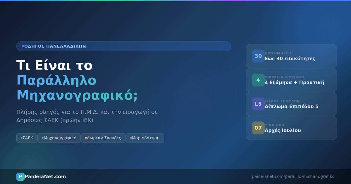This screenshot has height=184, width=351.
Task: Click "Εως 30 ειδικότητες" card text
Action: (290, 58)
